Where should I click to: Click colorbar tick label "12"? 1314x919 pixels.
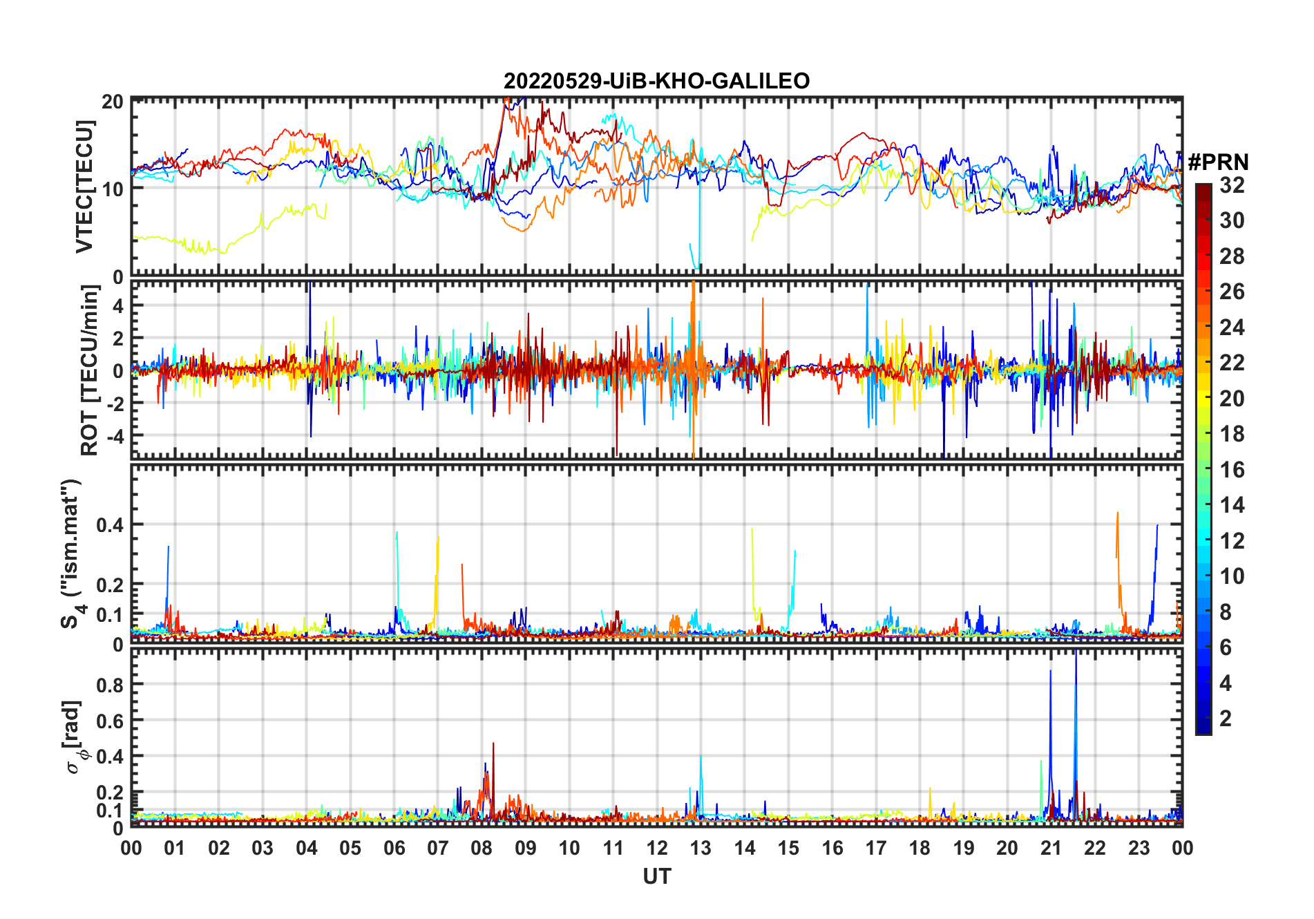click(x=1232, y=541)
